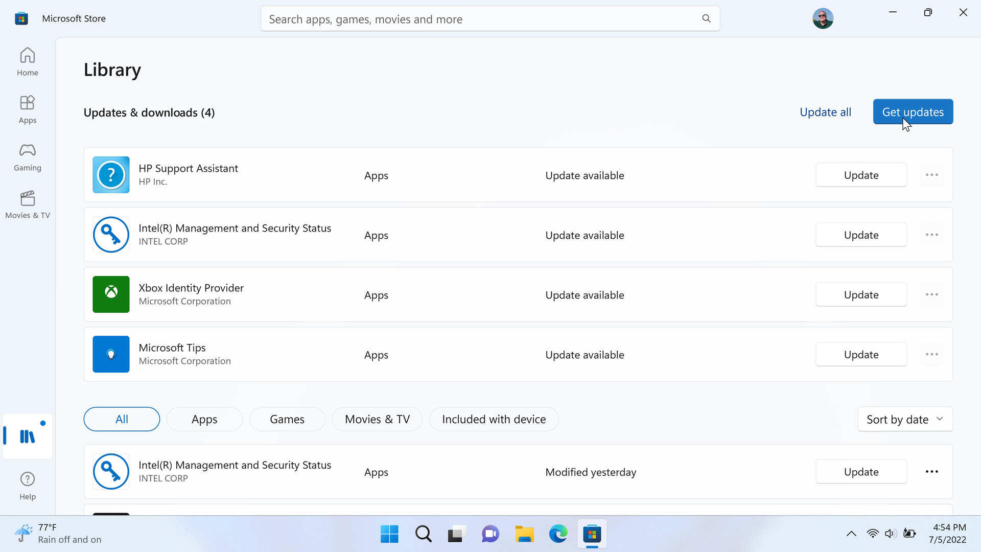Open more options for Microsoft Tips
Screen dimensions: 981x552
pyautogui.click(x=931, y=354)
